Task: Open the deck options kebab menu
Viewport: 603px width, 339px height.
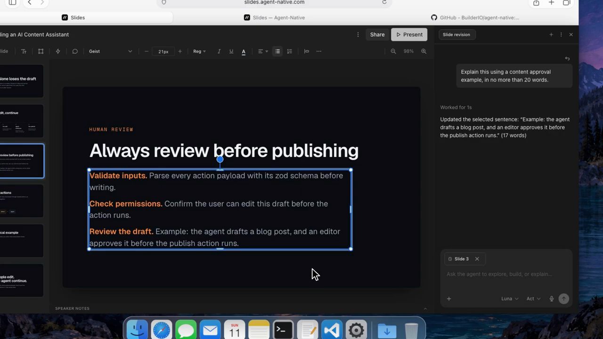Action: pyautogui.click(x=358, y=34)
